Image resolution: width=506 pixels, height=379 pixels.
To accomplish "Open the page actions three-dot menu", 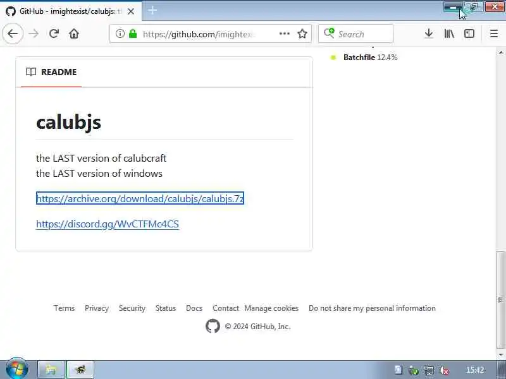I will click(x=284, y=33).
